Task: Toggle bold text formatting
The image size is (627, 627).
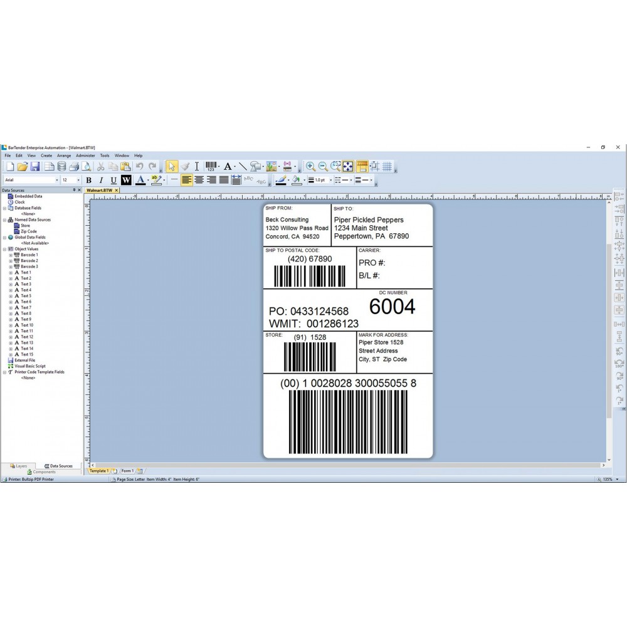Action: pos(88,180)
